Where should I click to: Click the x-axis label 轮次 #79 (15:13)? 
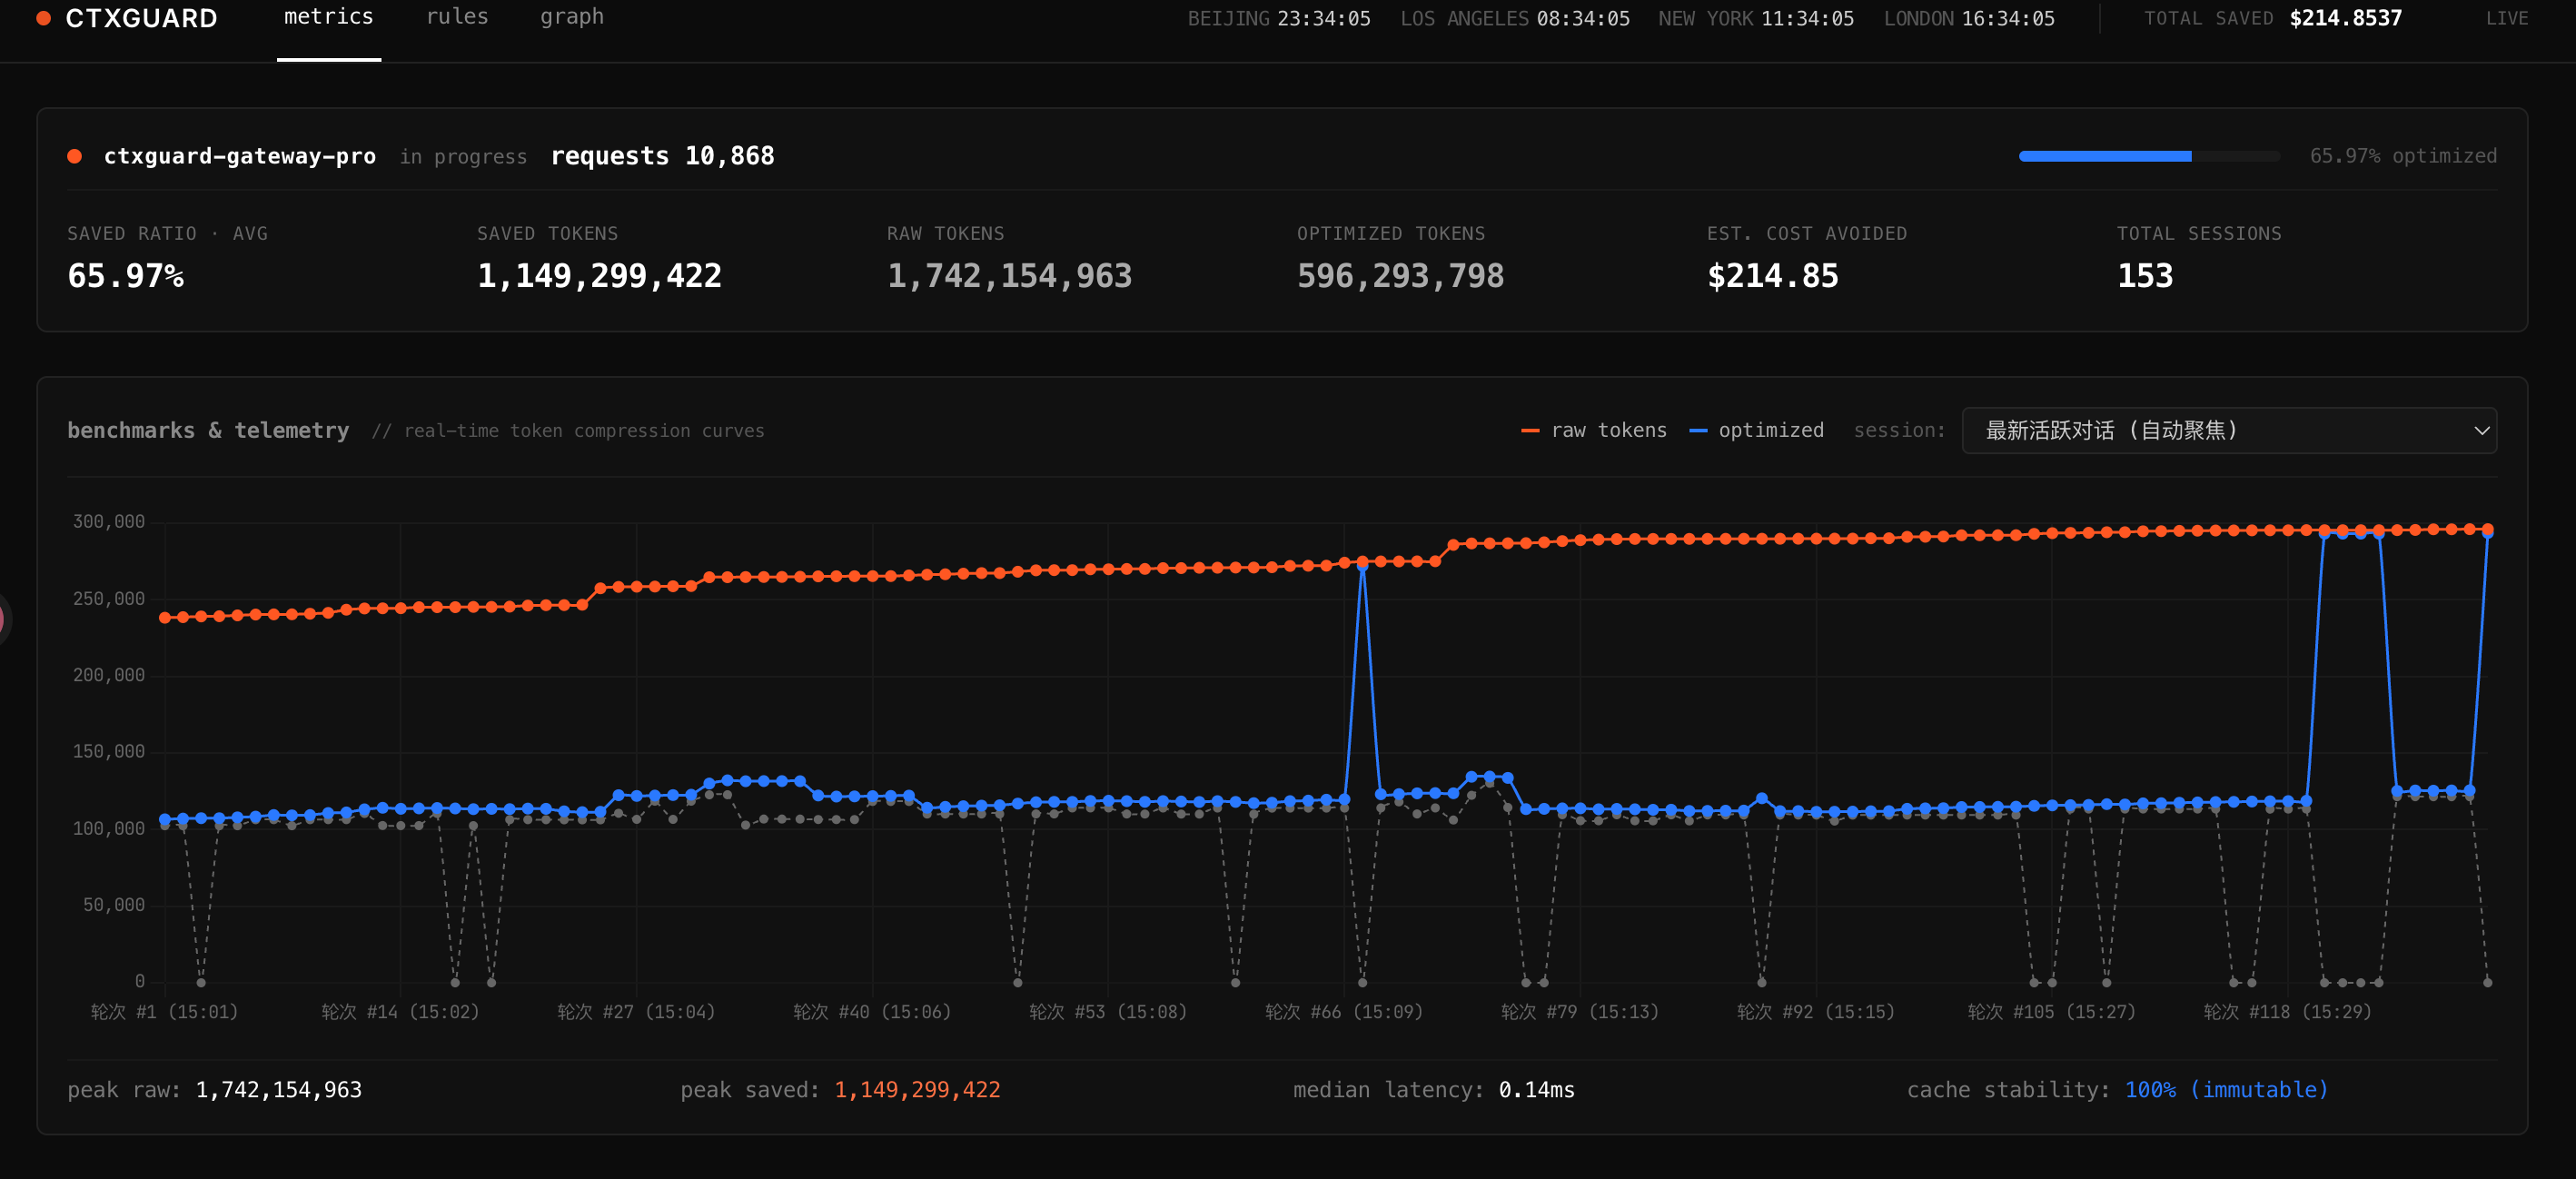click(1579, 1012)
